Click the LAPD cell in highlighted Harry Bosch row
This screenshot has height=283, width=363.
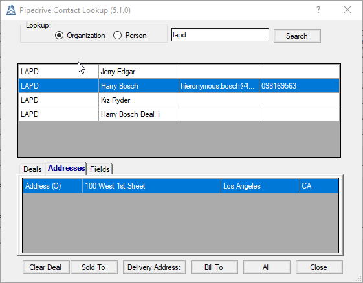click(x=58, y=86)
